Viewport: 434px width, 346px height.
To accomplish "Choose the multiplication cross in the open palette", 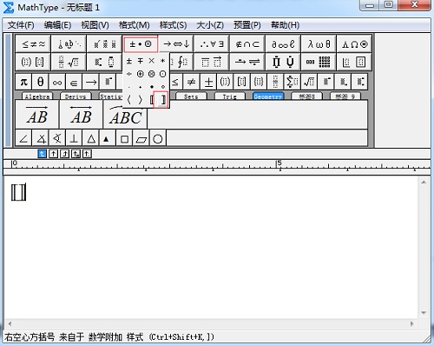I will tap(152, 61).
